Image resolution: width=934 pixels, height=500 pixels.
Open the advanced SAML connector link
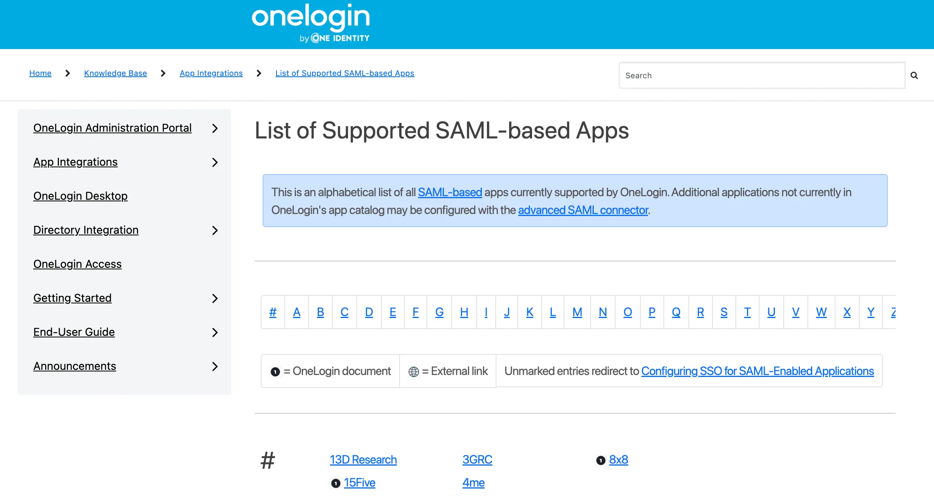tap(583, 210)
